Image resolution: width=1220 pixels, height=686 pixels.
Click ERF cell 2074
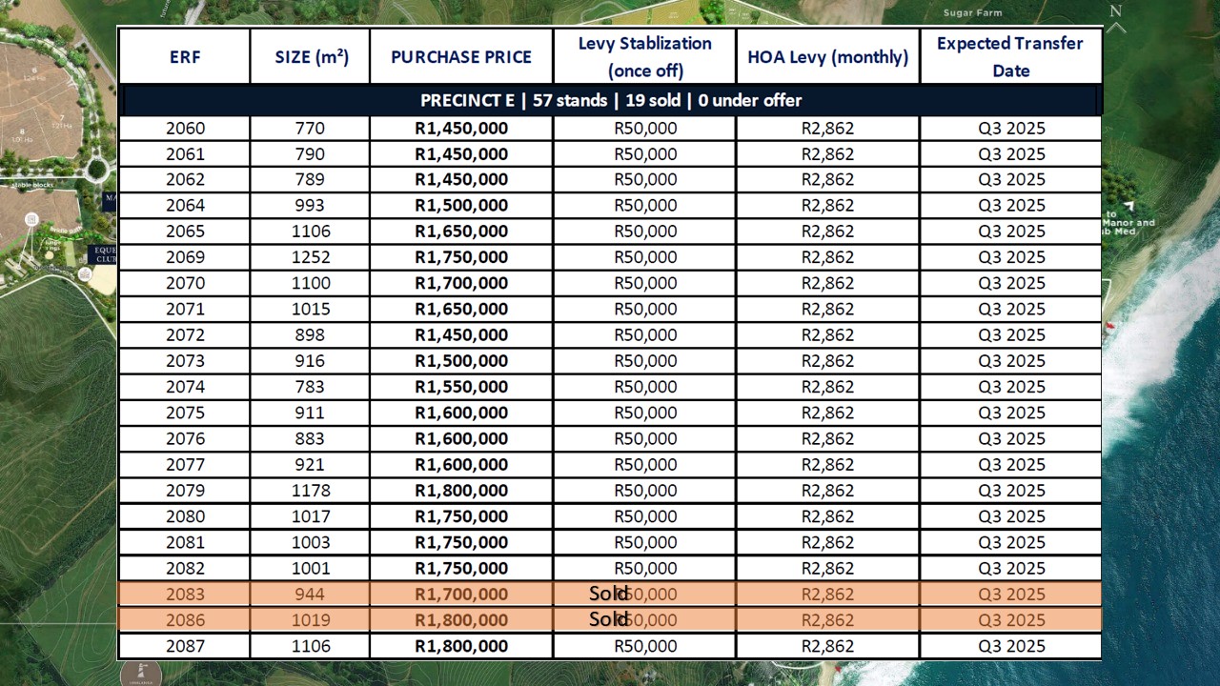(185, 386)
